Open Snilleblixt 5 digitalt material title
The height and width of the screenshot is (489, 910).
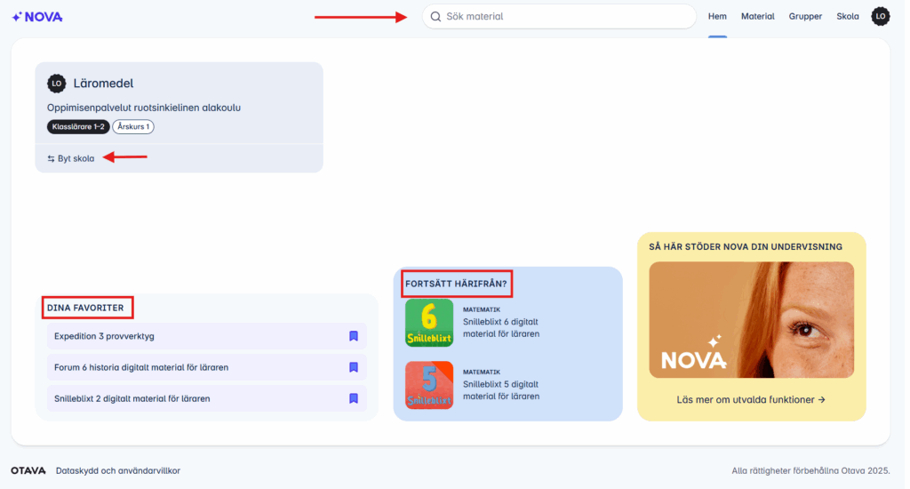click(x=501, y=390)
